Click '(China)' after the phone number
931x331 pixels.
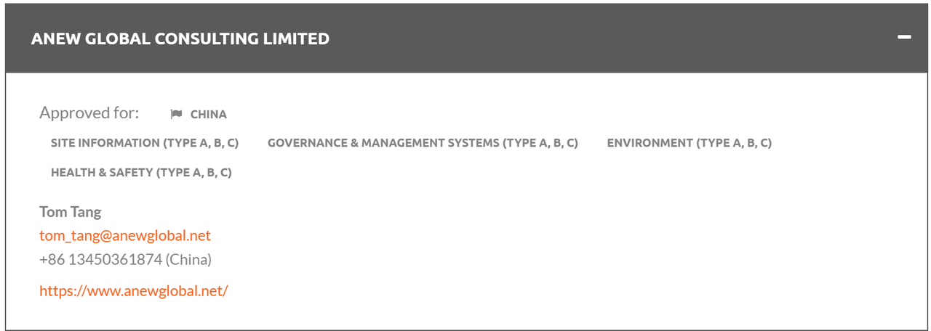pyautogui.click(x=188, y=259)
